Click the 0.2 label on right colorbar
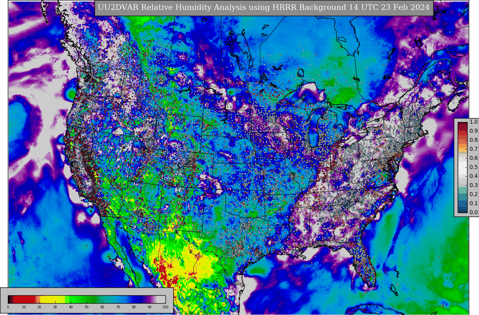 [473, 194]
